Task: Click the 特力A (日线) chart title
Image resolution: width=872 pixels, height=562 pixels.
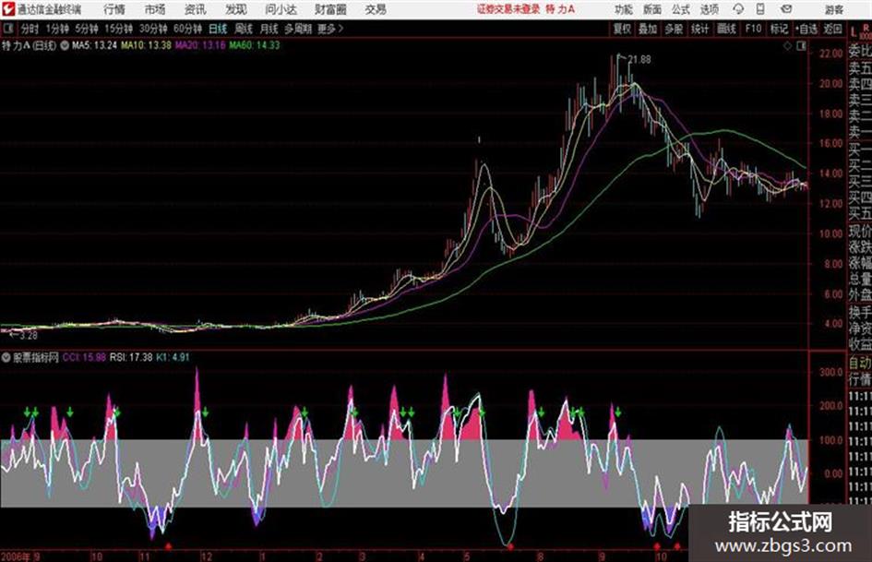Action: coord(29,45)
